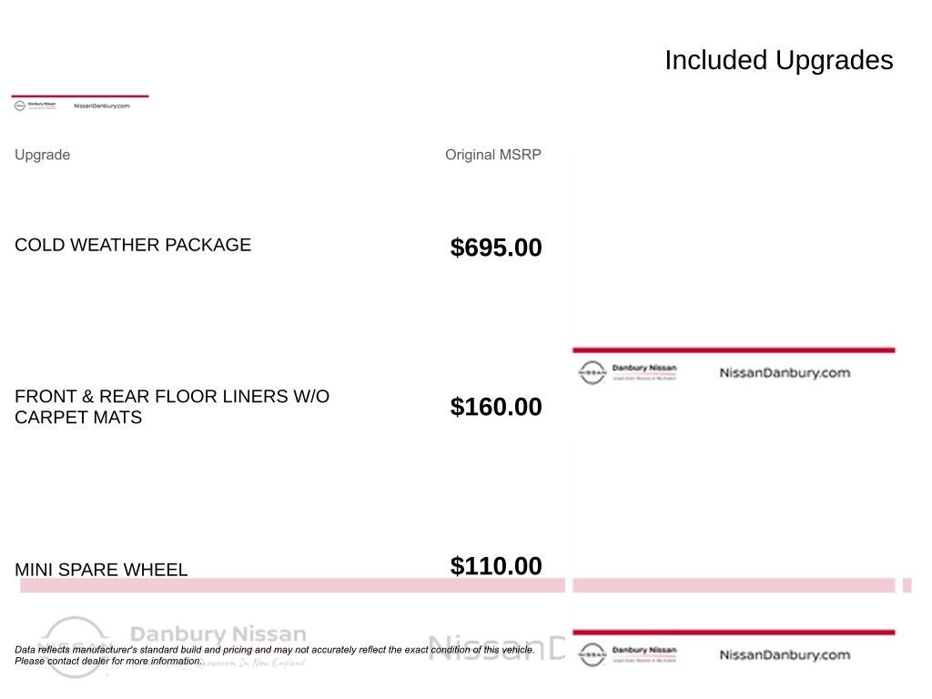Click the $695.00 price
This screenshot has width=932, height=699.
pos(496,248)
